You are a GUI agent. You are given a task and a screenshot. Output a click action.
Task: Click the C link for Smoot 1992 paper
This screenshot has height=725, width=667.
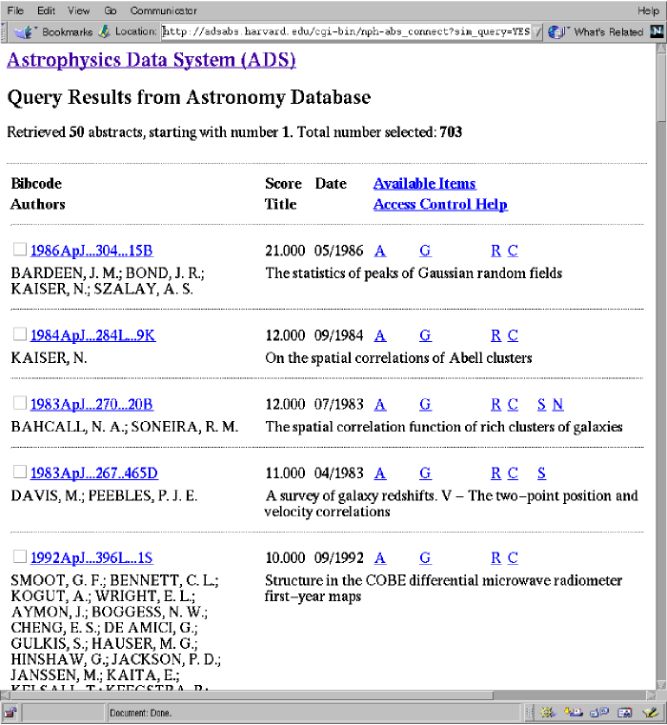pyautogui.click(x=513, y=557)
